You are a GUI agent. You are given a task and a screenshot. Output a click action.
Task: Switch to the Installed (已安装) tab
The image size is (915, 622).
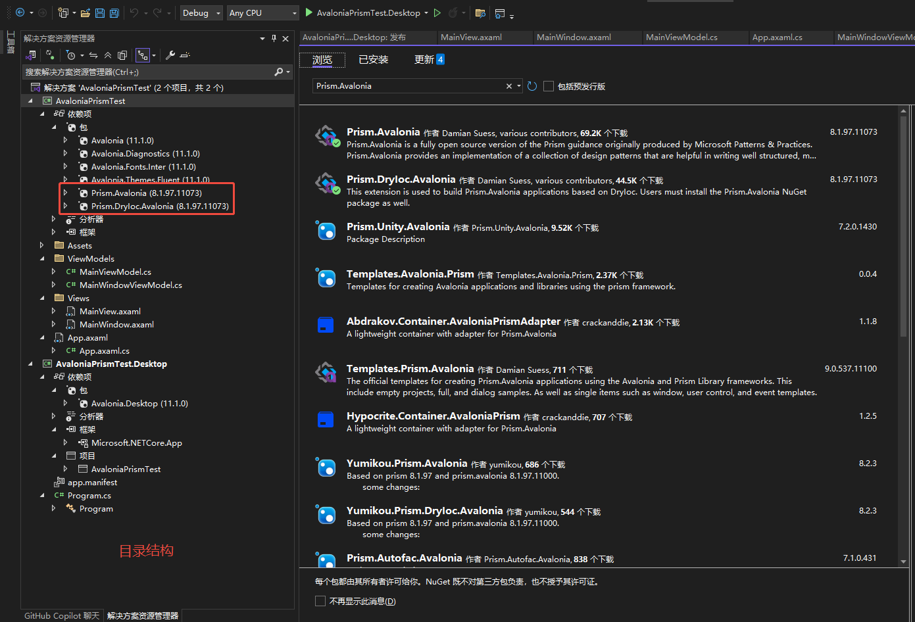[x=373, y=60]
